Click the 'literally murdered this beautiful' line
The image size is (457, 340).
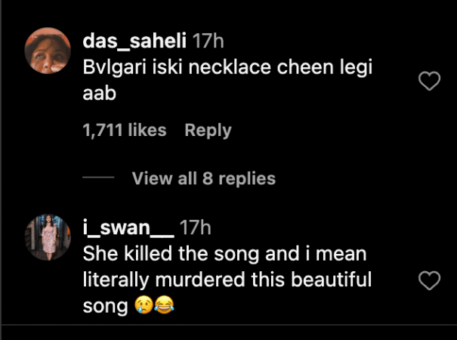tap(227, 279)
